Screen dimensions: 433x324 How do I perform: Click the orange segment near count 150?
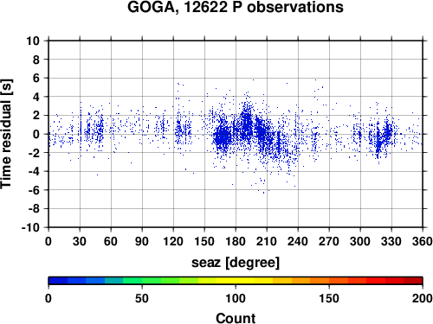[x=329, y=281]
